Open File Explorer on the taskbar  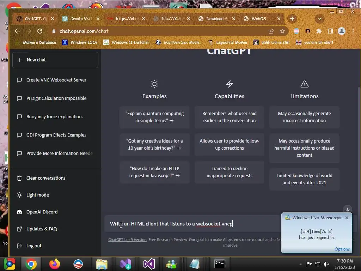click(x=102, y=264)
